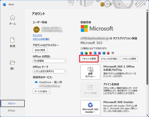149x117 pixels.
Task: Click the Excel app icon in product list
Action: coord(86,53)
